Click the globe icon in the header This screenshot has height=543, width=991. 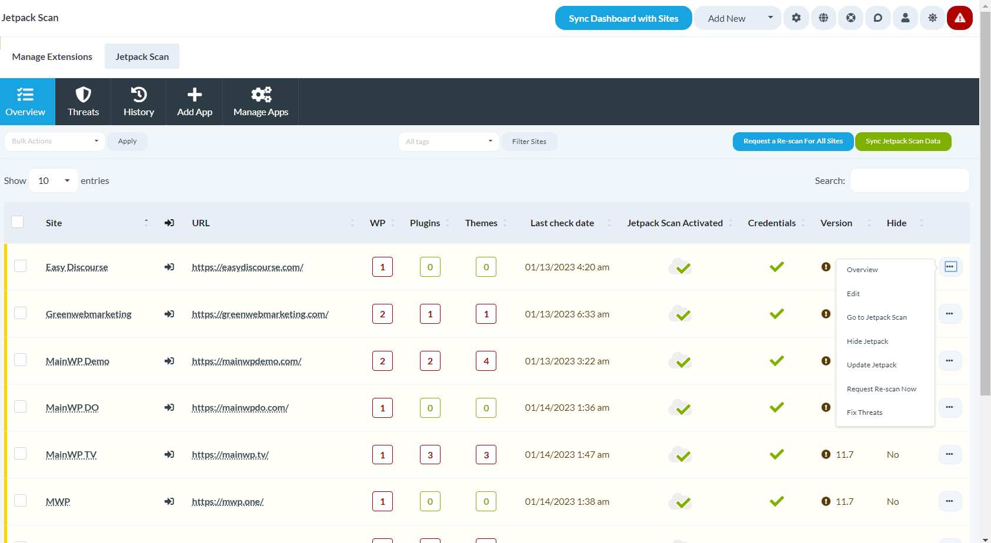[x=823, y=18]
